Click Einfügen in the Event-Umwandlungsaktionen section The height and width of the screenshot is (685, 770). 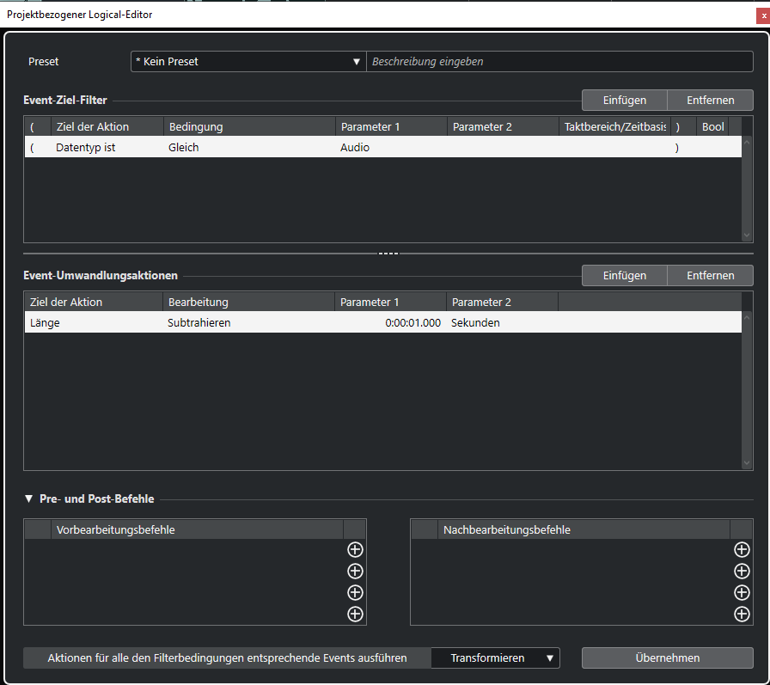(x=624, y=276)
